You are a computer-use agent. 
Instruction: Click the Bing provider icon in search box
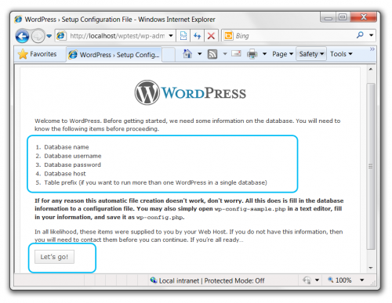228,36
